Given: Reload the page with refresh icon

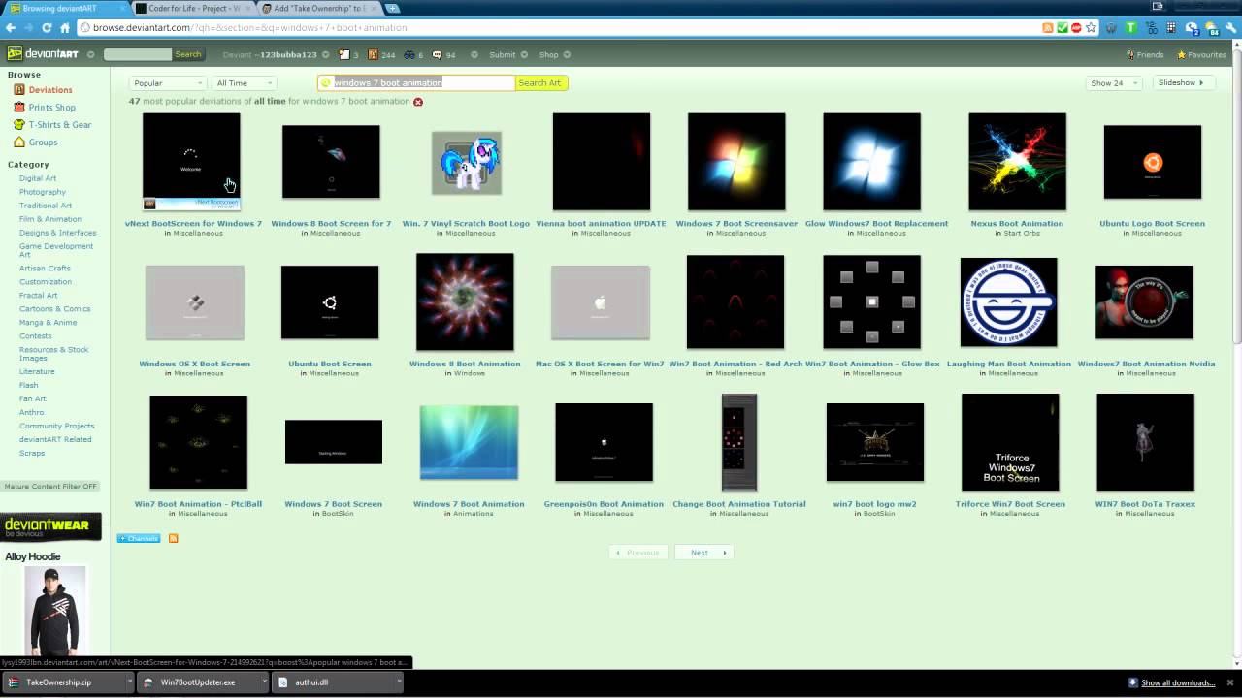Looking at the screenshot, I should click(47, 27).
